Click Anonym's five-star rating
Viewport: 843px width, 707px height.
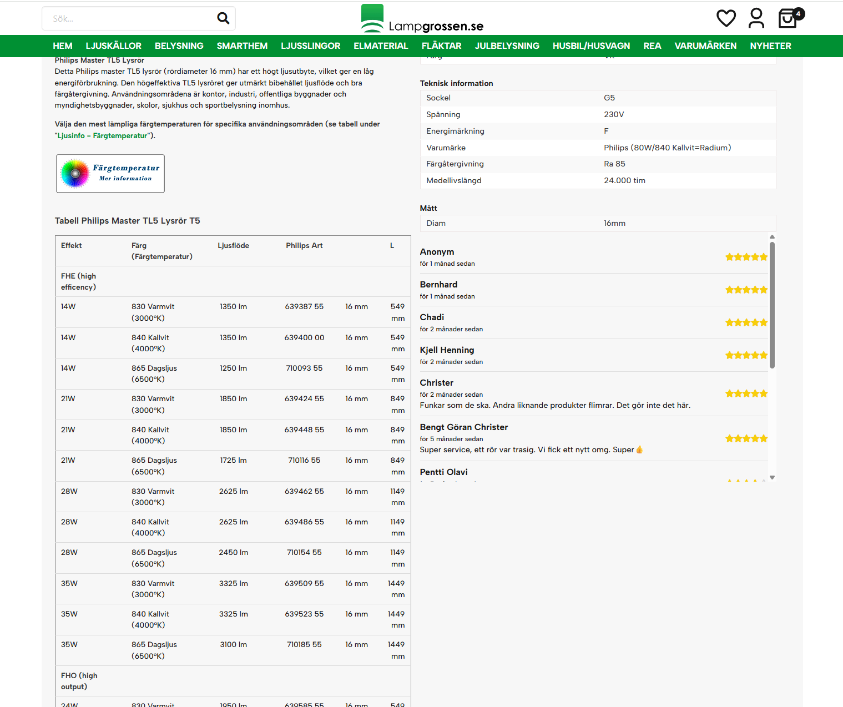click(x=746, y=257)
